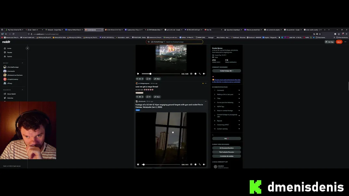Open UA Discussion/Questions thread
The width and height of the screenshot is (349, 196).
click(x=227, y=148)
